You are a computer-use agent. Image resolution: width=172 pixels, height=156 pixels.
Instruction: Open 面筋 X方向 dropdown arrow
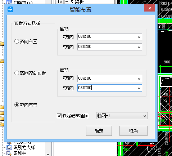(x=139, y=79)
